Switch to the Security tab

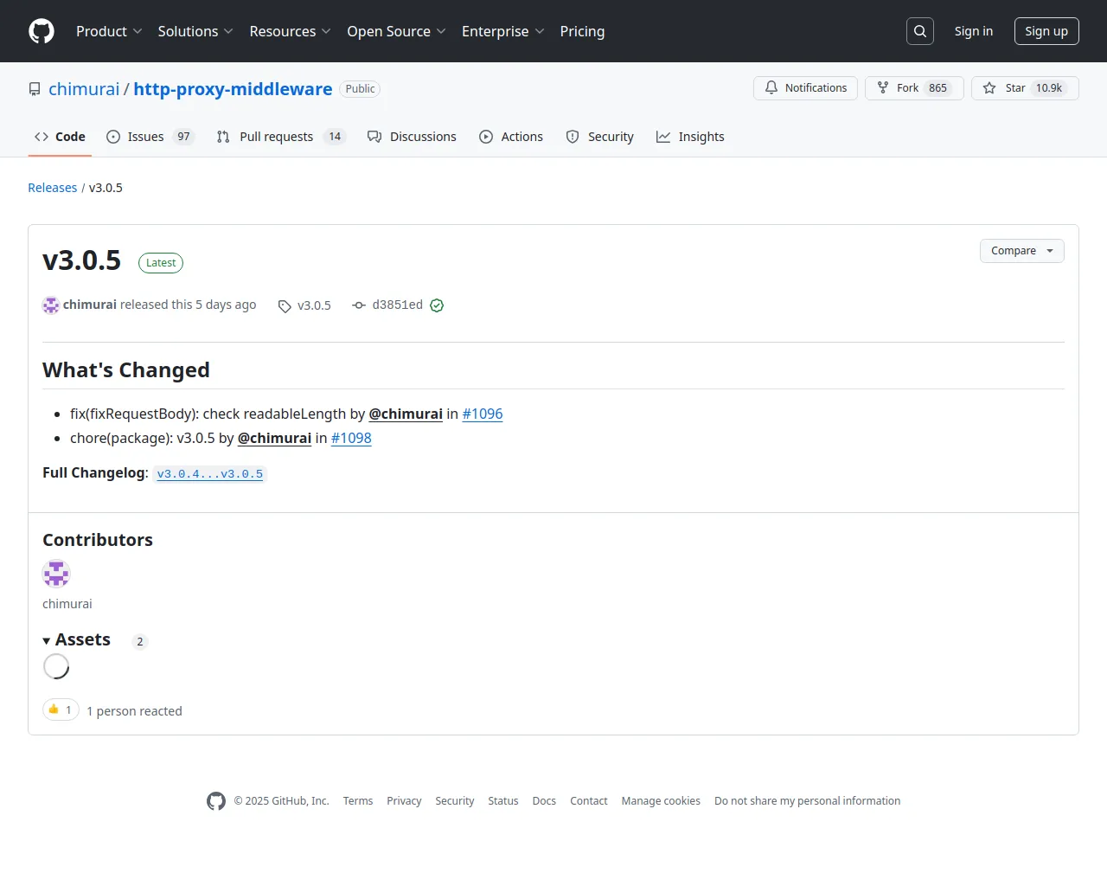click(600, 137)
